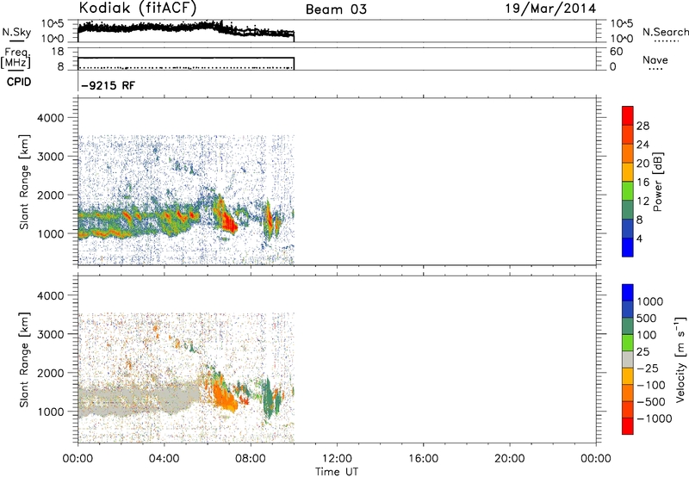
Task: Click the "20:00" time tick label
Action: pos(510,459)
